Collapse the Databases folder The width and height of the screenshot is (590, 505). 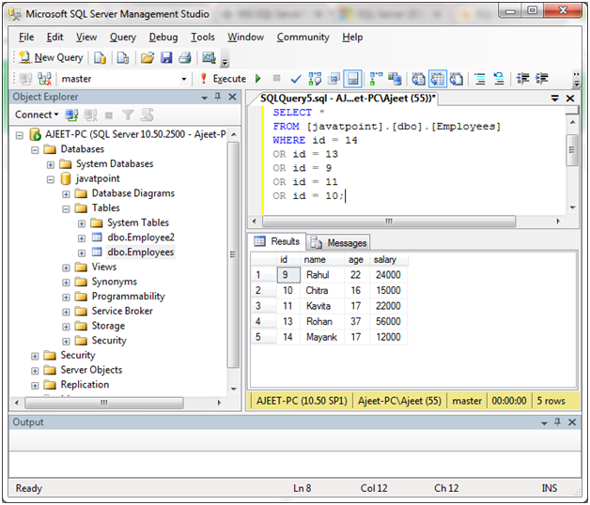pos(35,150)
